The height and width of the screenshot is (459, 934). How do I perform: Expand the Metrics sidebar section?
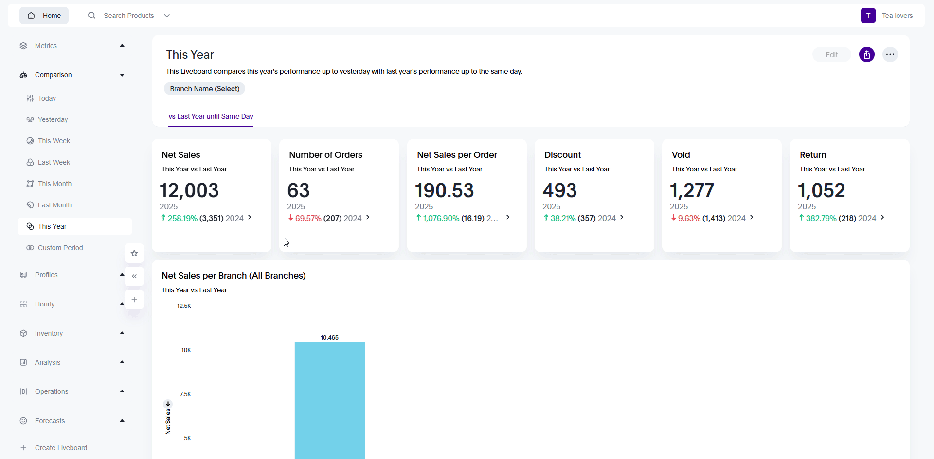coord(122,46)
